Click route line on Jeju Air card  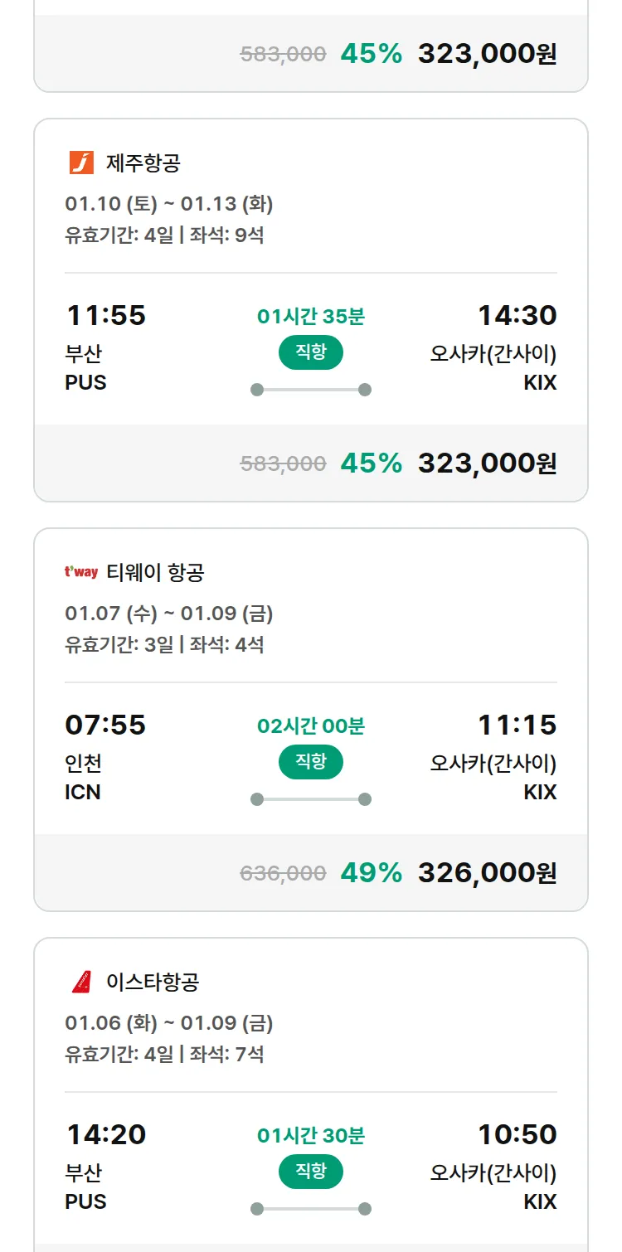[x=311, y=390]
